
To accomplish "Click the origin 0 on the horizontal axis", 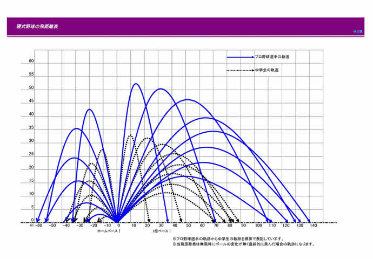I will click(119, 226).
